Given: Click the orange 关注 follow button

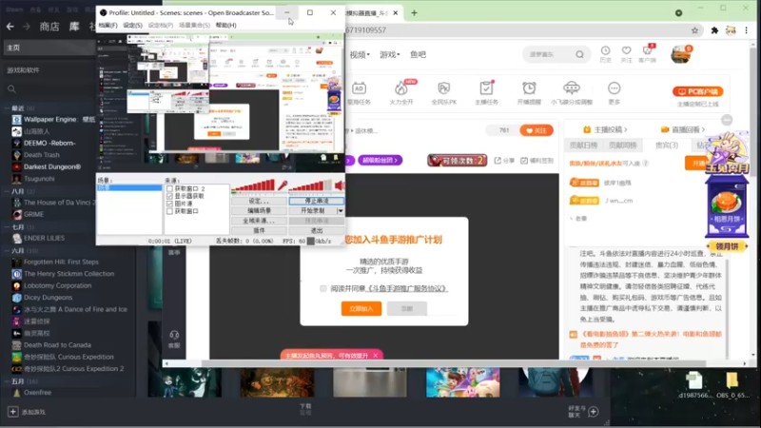Looking at the screenshot, I should (x=537, y=130).
